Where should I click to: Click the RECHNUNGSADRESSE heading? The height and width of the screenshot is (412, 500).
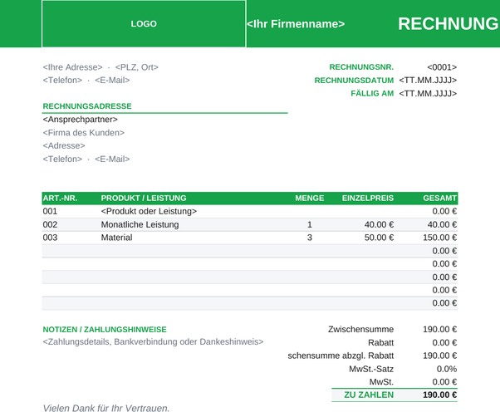coord(87,106)
